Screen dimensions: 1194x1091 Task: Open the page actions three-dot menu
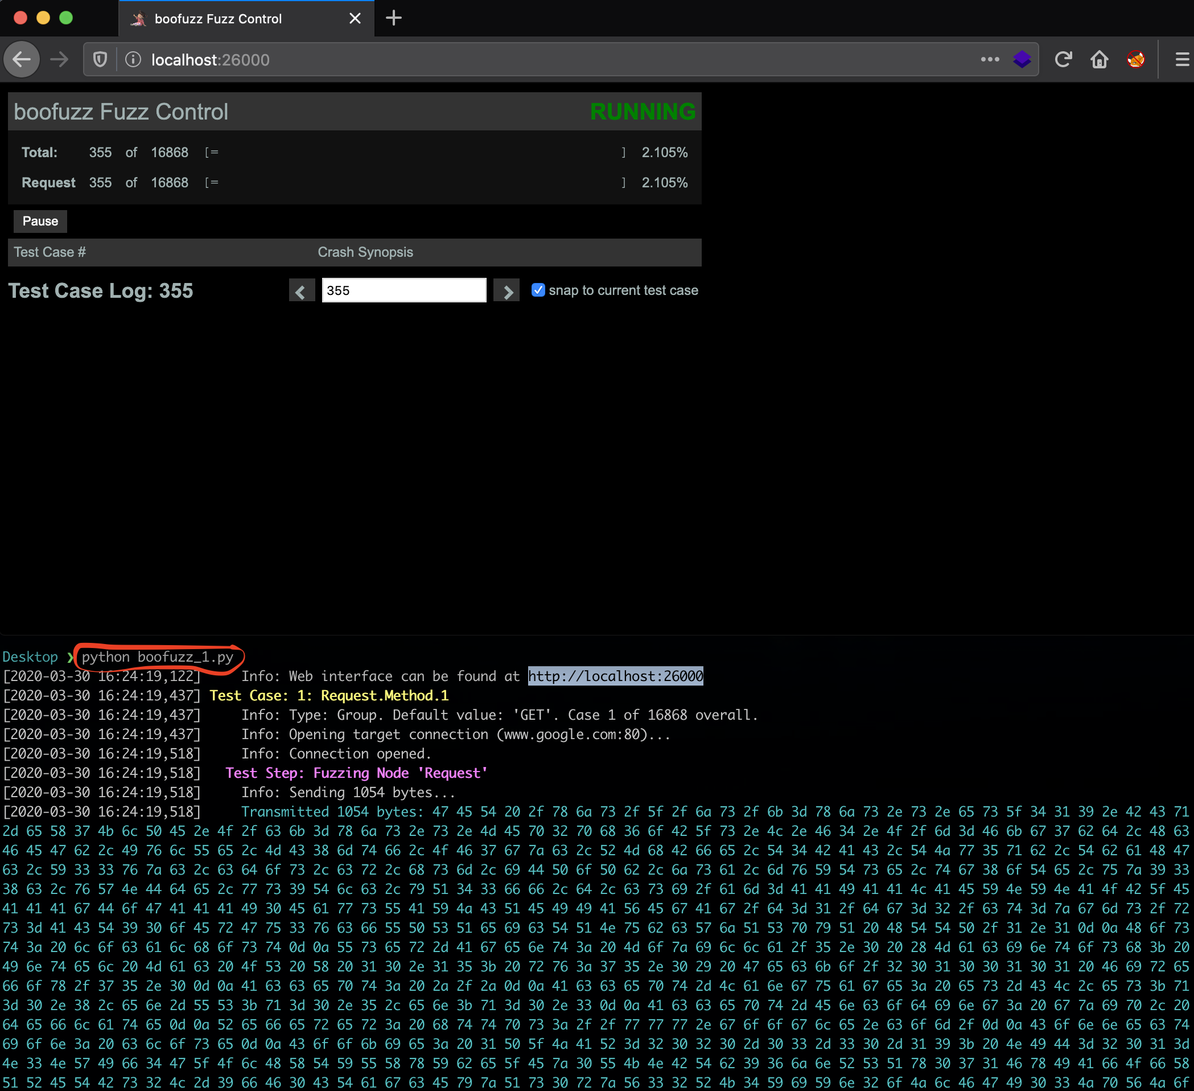(x=990, y=59)
